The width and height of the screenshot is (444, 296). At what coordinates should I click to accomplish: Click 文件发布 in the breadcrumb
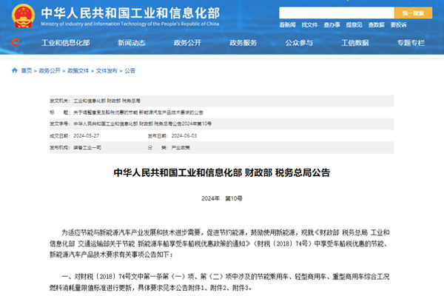coord(106,70)
